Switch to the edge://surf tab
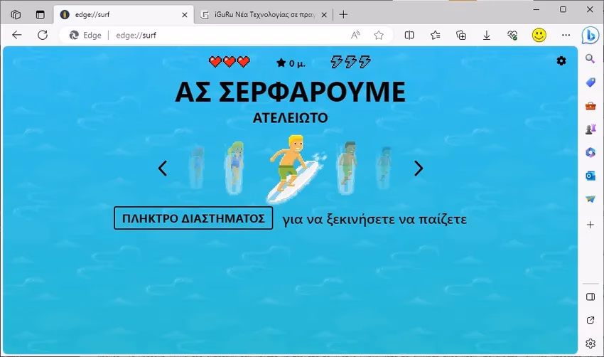This screenshot has width=604, height=357. [x=124, y=15]
